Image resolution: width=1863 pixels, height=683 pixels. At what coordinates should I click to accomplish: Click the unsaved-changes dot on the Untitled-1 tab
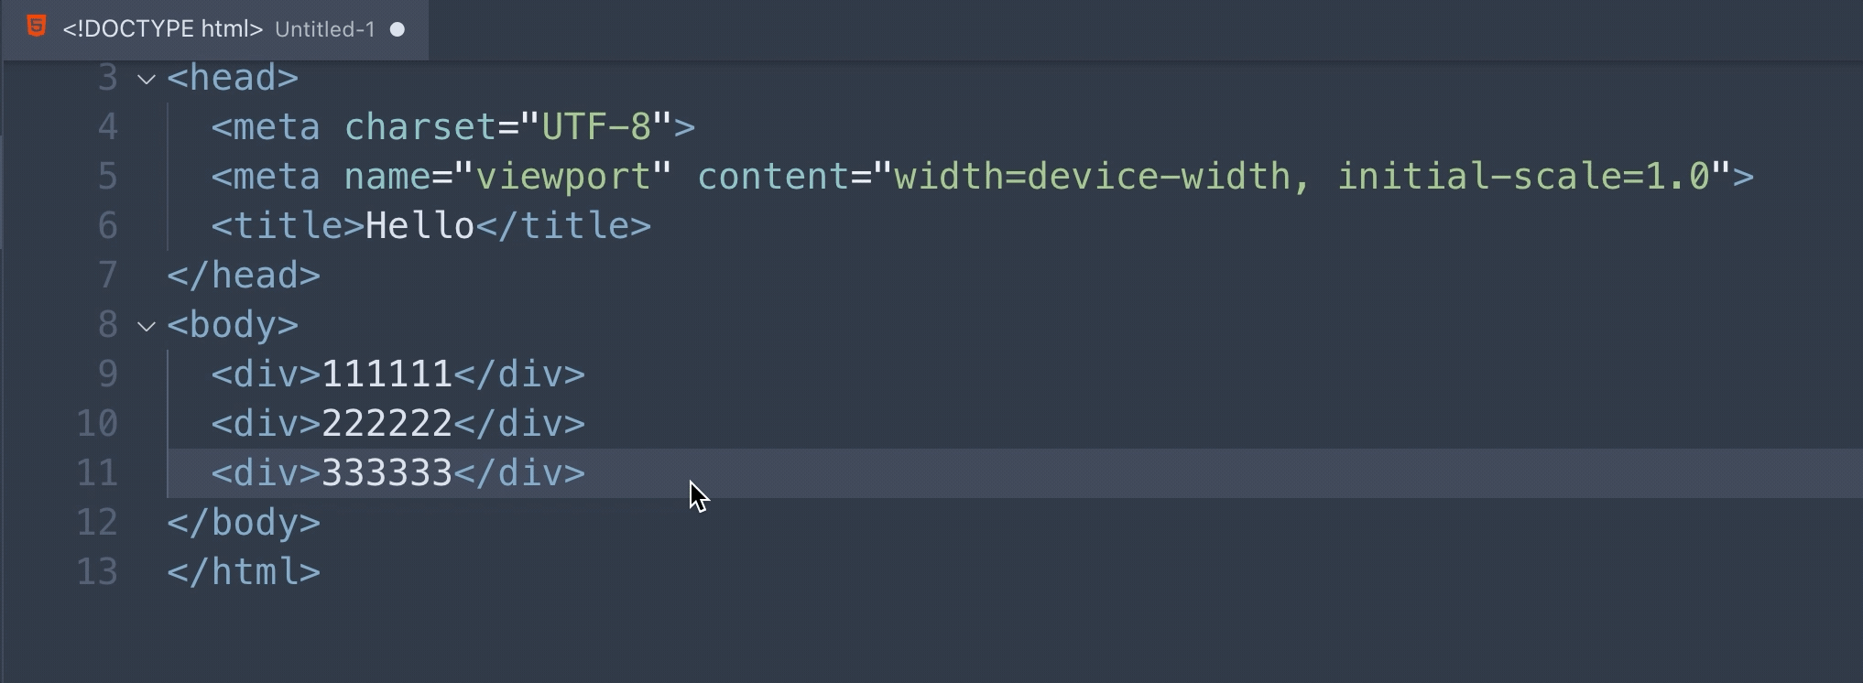tap(398, 29)
